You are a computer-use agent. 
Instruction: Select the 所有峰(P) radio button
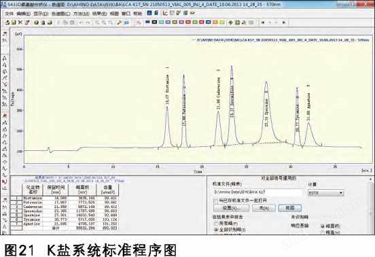point(216,223)
